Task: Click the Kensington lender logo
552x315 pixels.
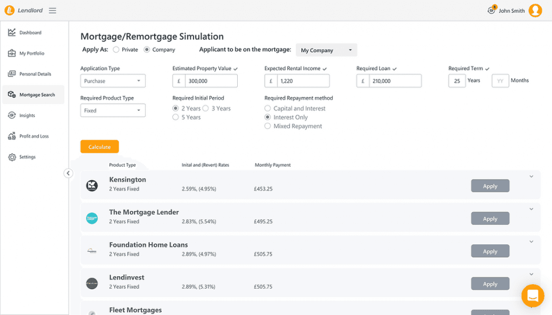Action: coord(92,186)
